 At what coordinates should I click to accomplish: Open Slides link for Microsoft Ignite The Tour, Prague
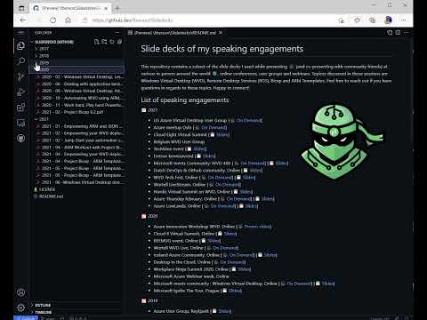(x=235, y=291)
